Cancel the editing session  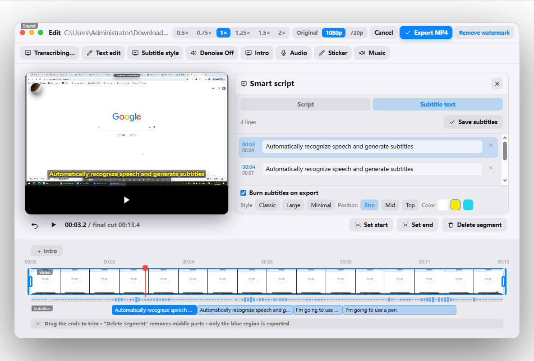pos(383,33)
